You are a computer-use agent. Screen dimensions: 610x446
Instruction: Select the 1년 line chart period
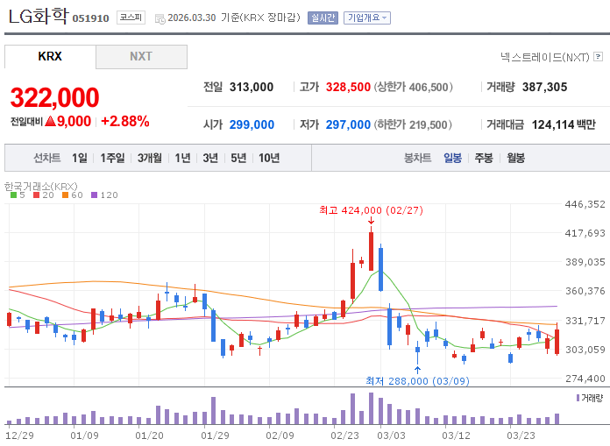click(x=182, y=158)
